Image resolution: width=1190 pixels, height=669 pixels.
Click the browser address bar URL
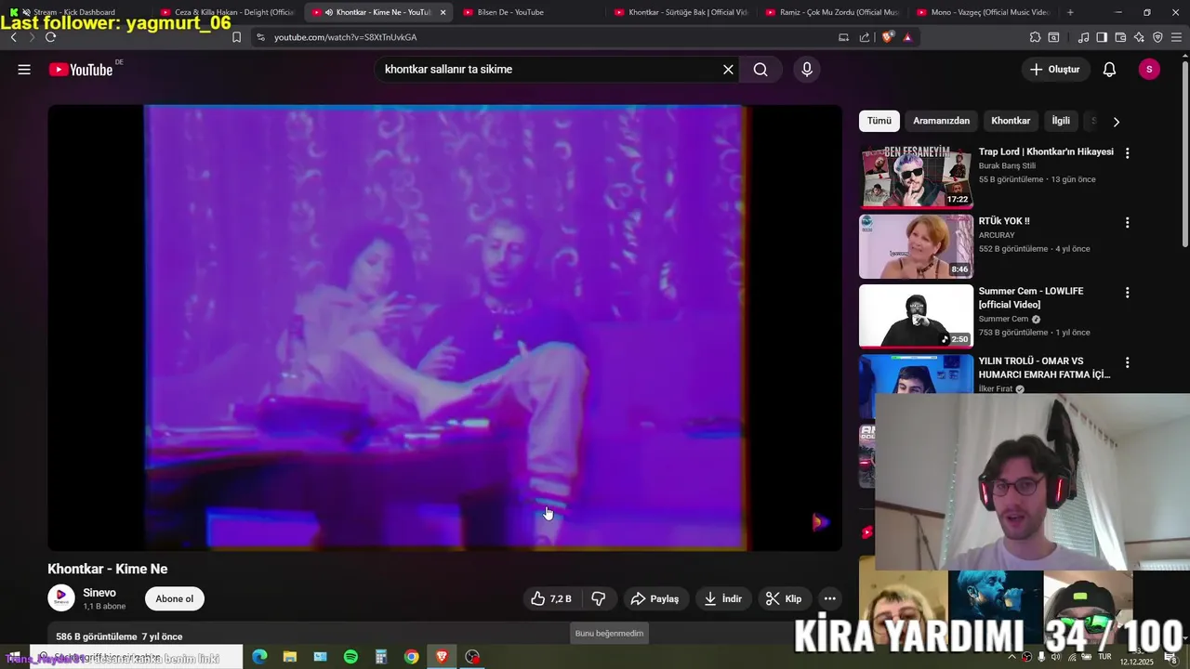tap(345, 37)
